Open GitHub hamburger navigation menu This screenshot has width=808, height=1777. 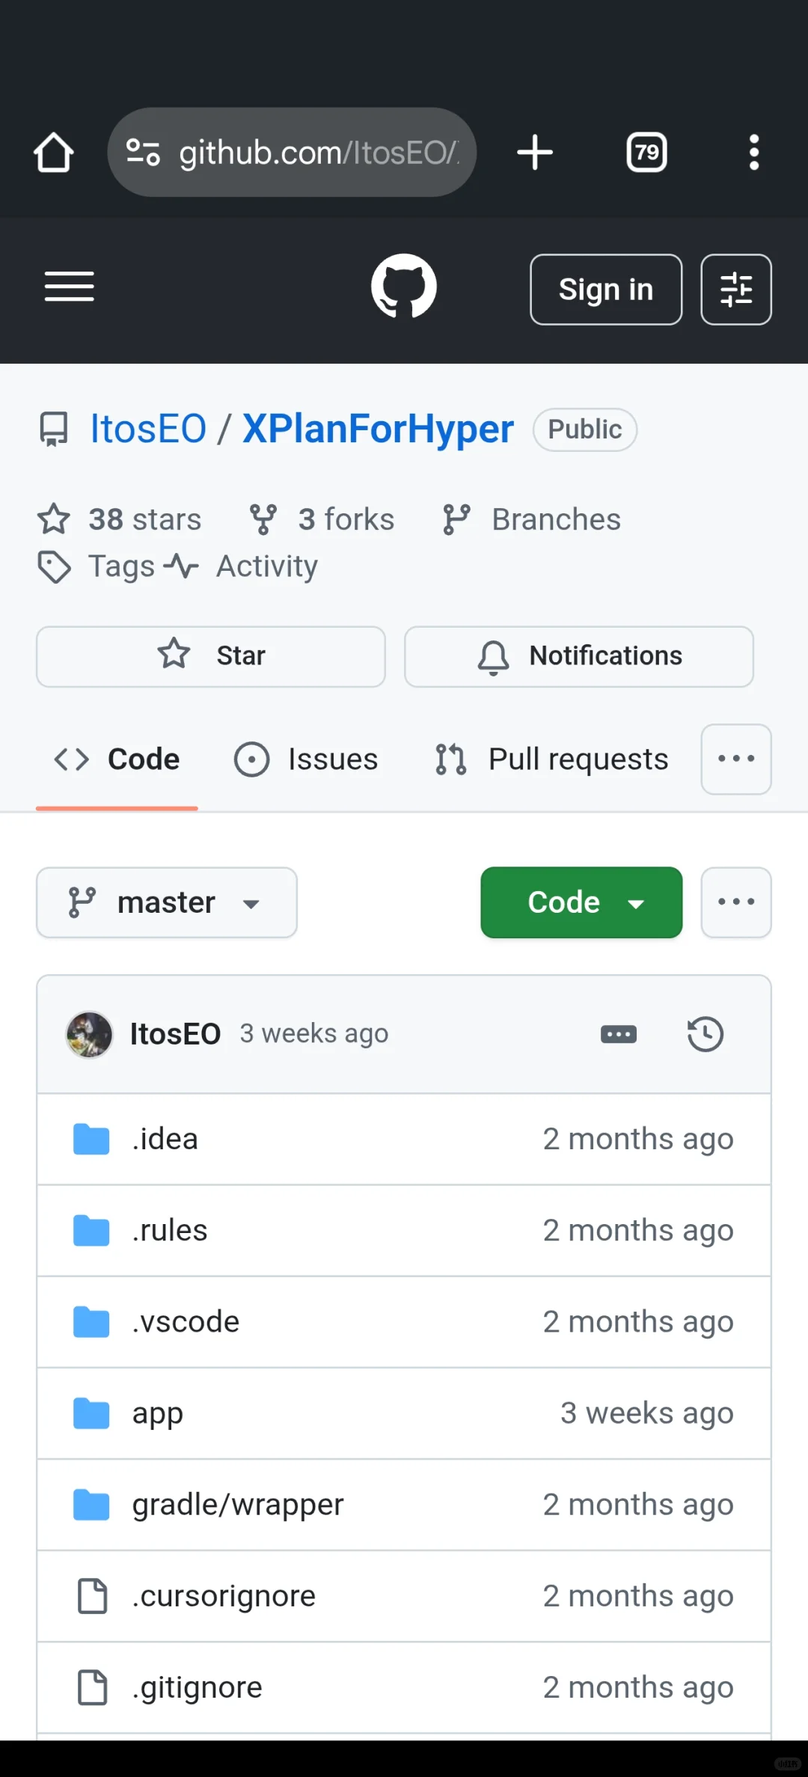point(69,287)
